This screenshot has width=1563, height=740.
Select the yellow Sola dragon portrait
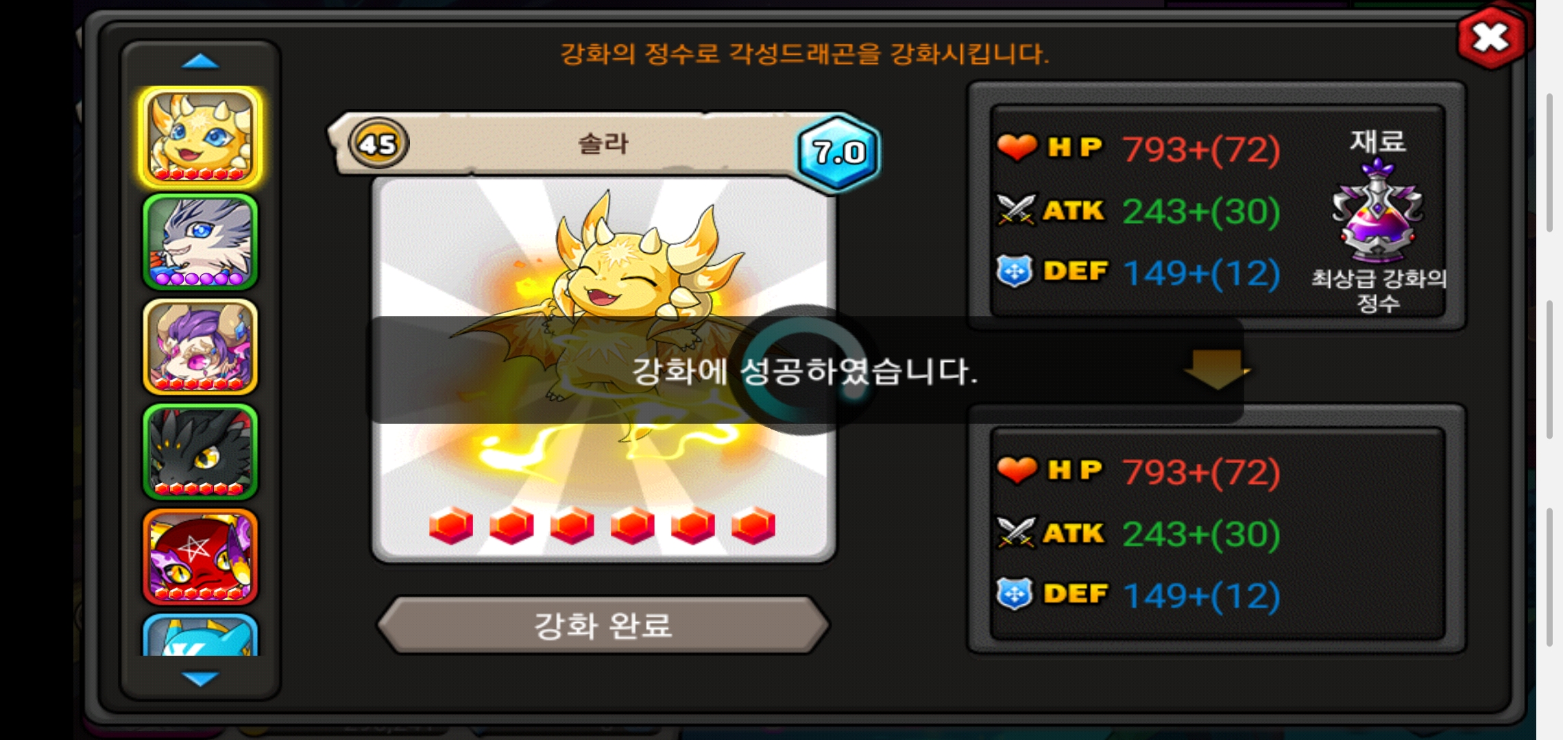point(200,137)
